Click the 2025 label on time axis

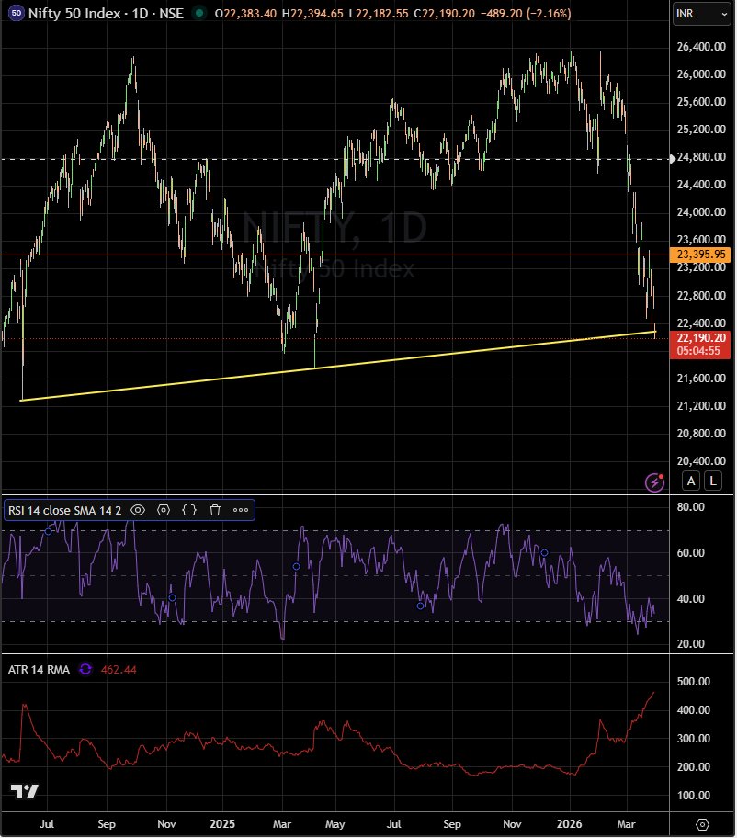click(x=222, y=824)
